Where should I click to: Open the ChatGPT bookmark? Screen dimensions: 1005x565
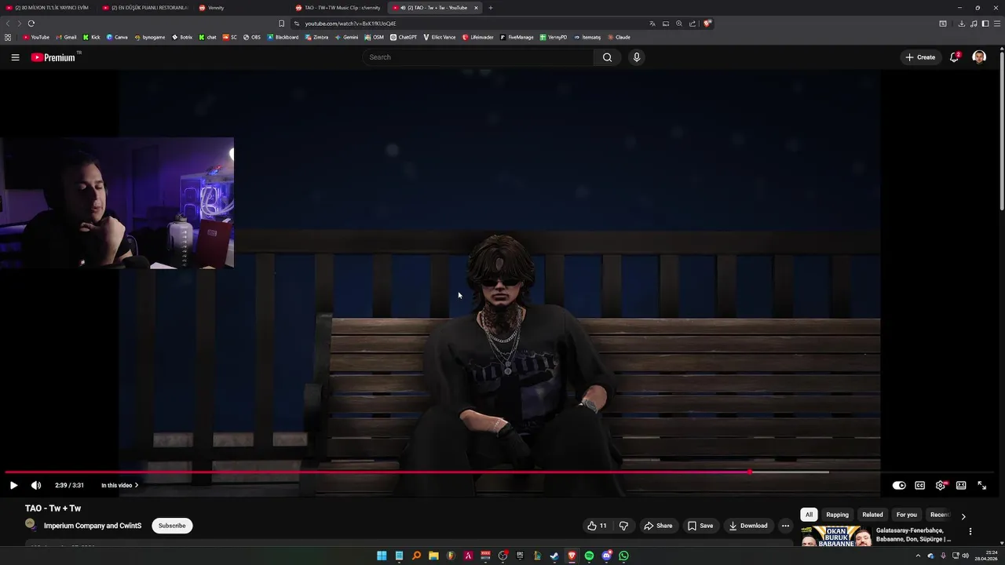tap(404, 37)
